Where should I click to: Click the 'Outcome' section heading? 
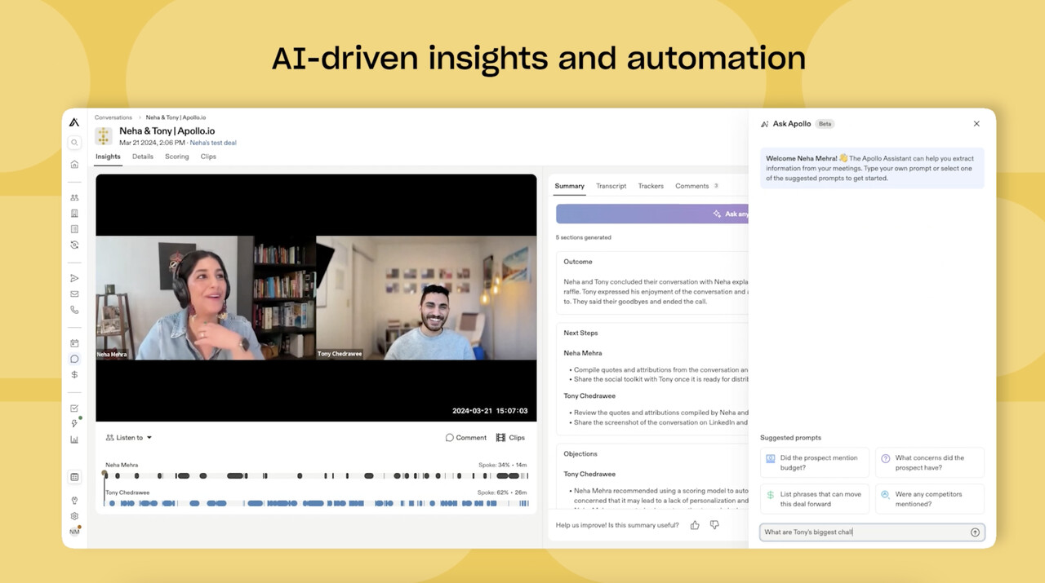578,262
